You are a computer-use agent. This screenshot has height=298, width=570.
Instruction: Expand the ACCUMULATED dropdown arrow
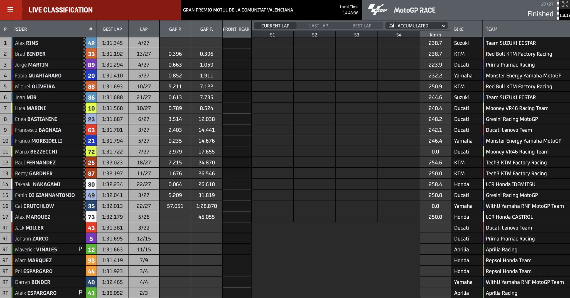coord(443,26)
